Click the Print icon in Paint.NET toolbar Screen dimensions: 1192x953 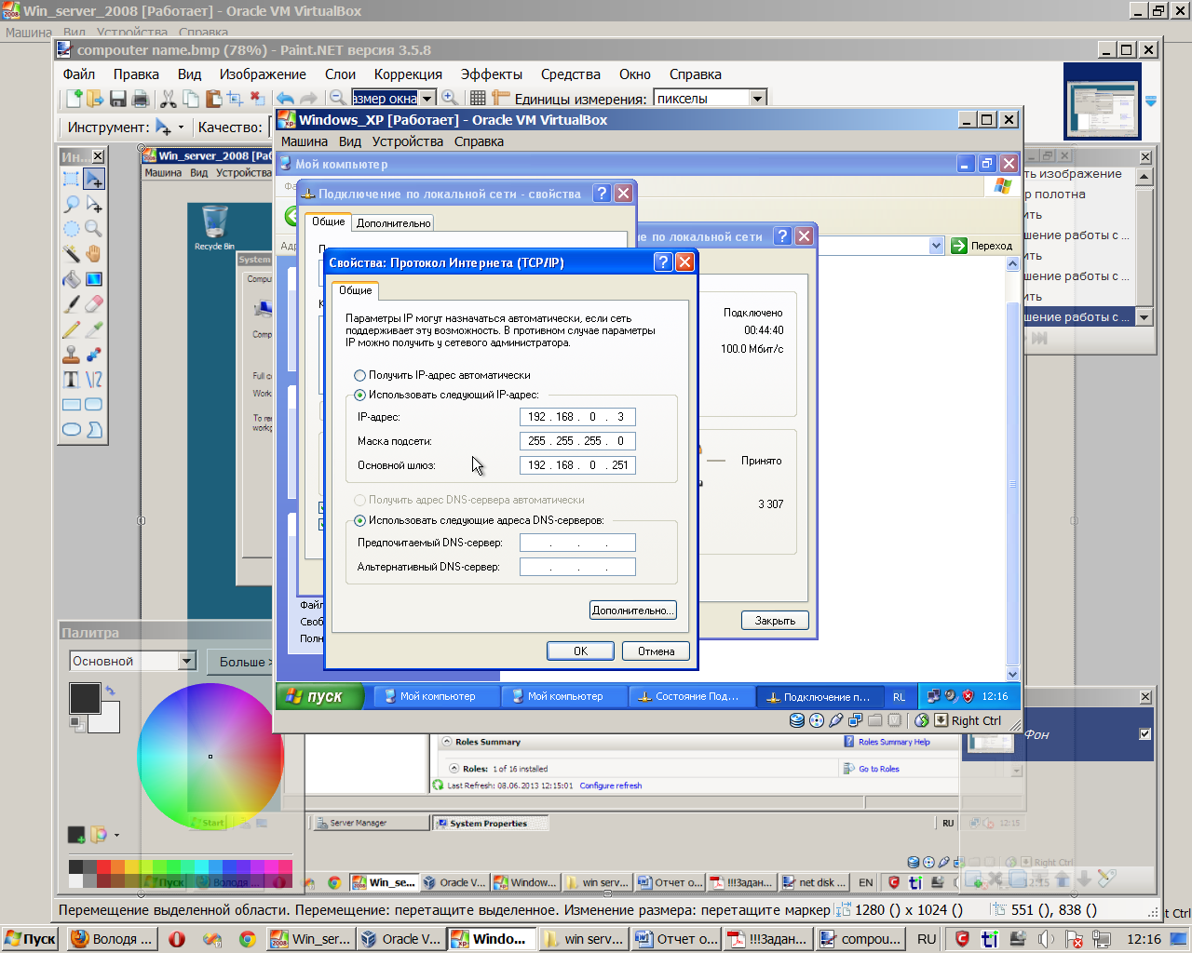141,98
